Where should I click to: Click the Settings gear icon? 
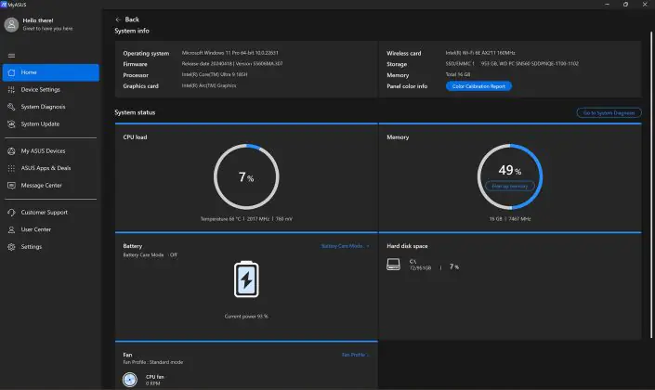(11, 246)
